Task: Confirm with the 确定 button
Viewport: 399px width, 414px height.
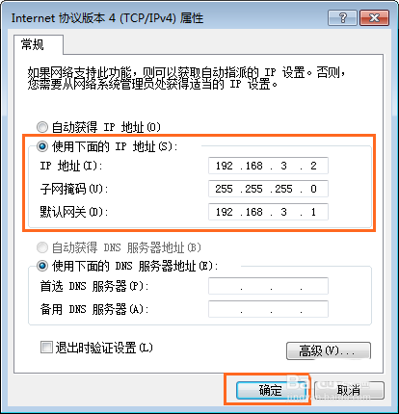Action: (x=271, y=390)
